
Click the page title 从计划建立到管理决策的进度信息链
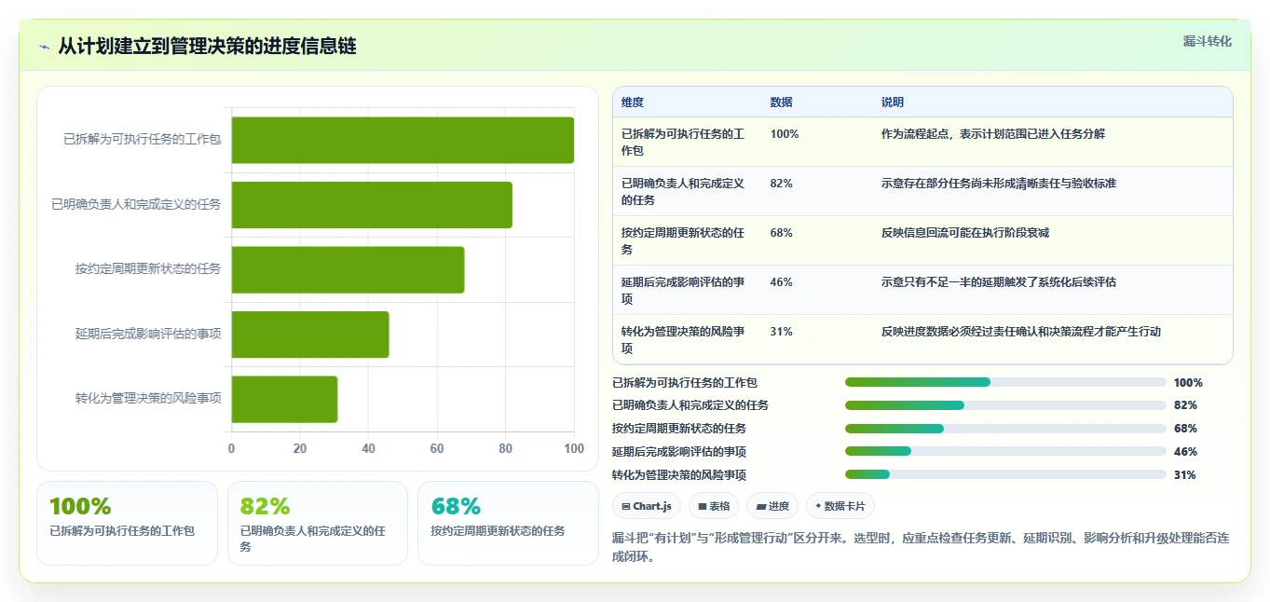(x=207, y=47)
